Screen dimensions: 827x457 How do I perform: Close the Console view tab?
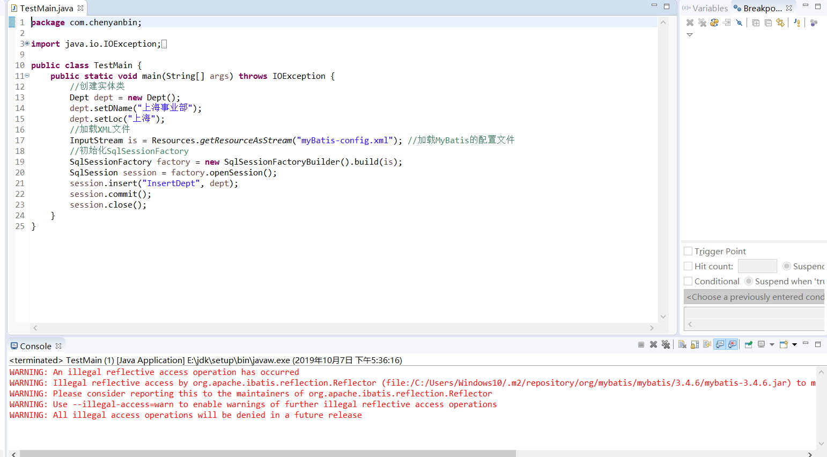58,346
